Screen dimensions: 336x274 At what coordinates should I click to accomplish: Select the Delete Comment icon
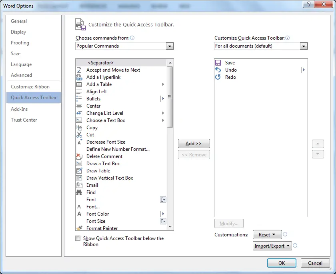point(79,156)
